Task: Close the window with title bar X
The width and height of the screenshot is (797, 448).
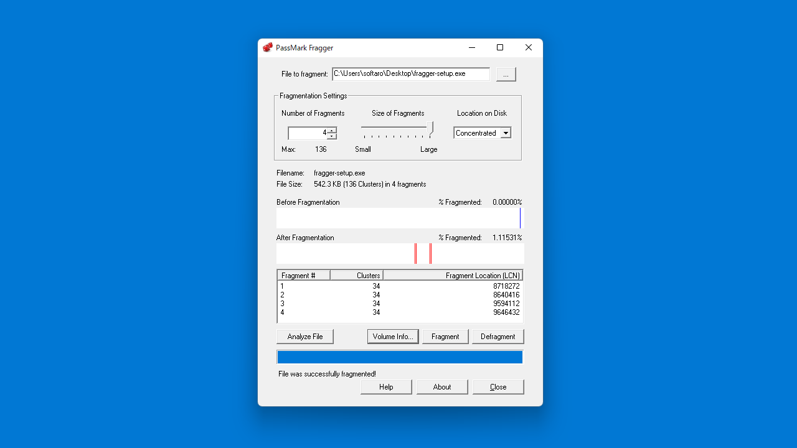Action: (x=529, y=47)
